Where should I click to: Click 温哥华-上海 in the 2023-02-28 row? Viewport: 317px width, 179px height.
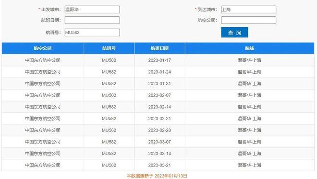tap(249, 130)
